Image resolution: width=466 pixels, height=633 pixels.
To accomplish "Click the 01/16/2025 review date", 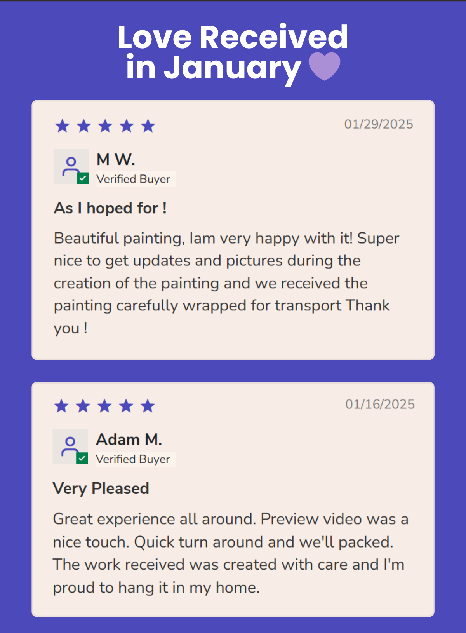I will click(x=380, y=405).
